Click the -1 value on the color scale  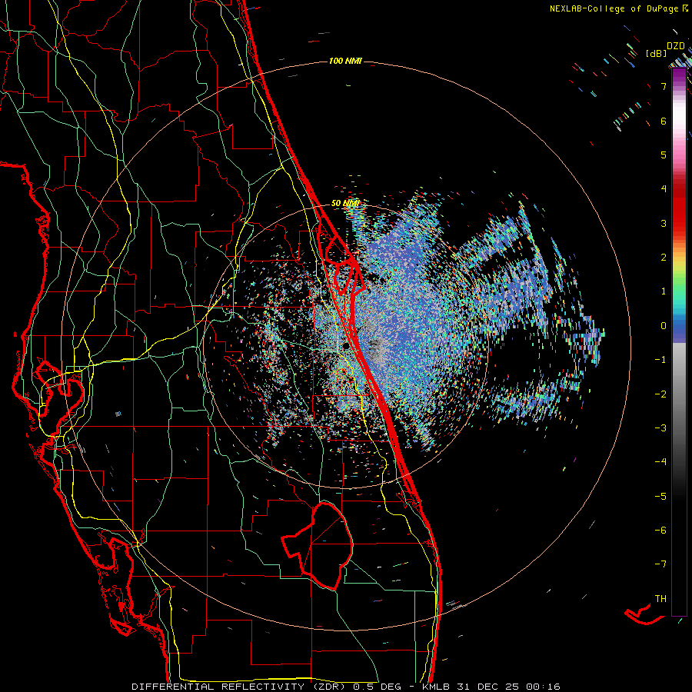point(660,360)
